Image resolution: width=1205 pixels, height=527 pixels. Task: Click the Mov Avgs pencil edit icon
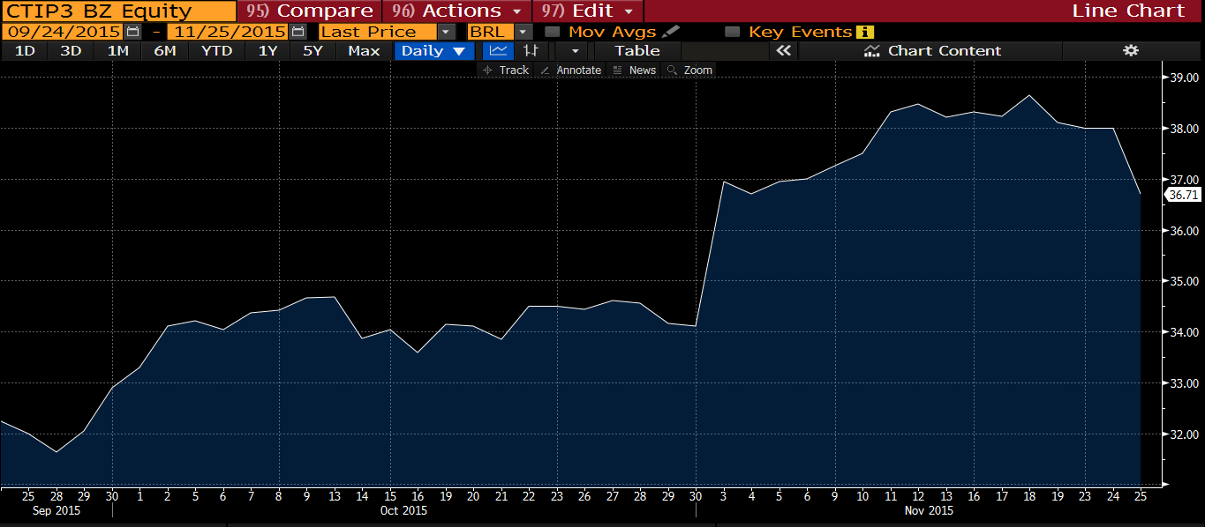tap(672, 32)
